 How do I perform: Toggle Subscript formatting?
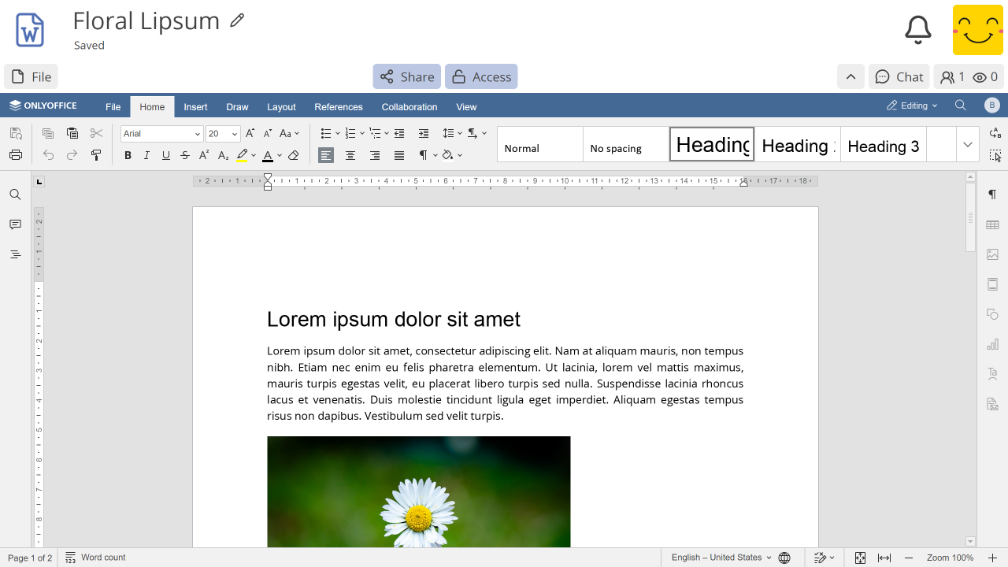coord(223,155)
